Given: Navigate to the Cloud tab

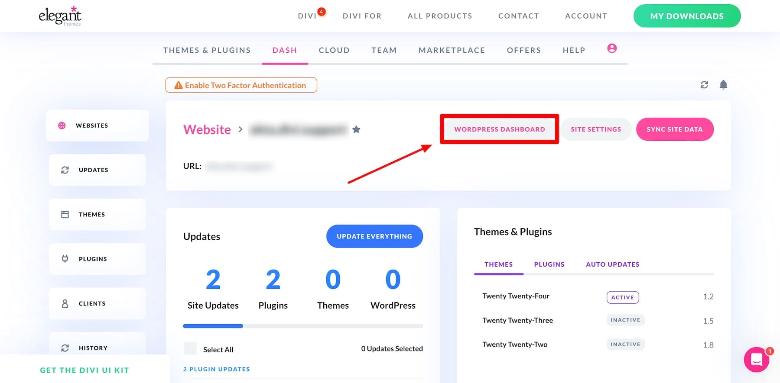Looking at the screenshot, I should (334, 50).
